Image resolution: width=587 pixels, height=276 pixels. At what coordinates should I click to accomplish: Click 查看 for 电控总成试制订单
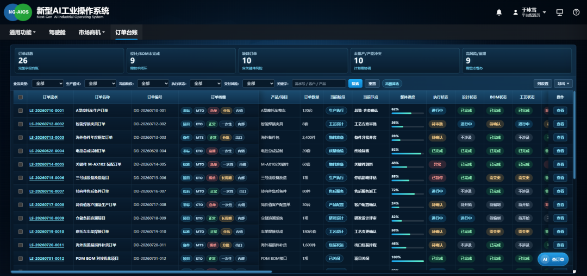[x=560, y=151]
